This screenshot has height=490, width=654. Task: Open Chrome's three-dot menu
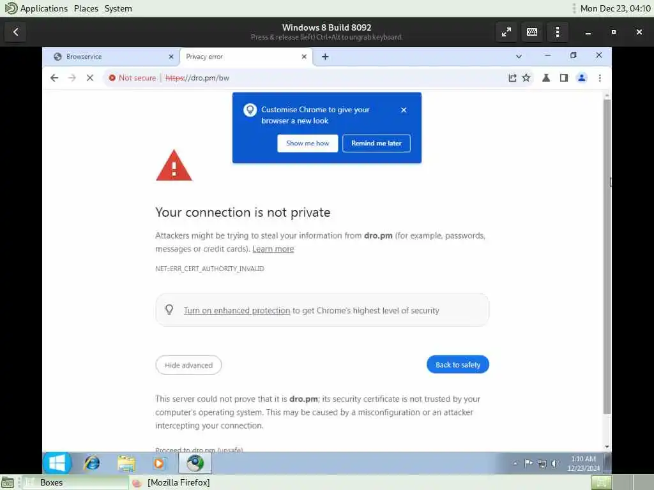[600, 78]
